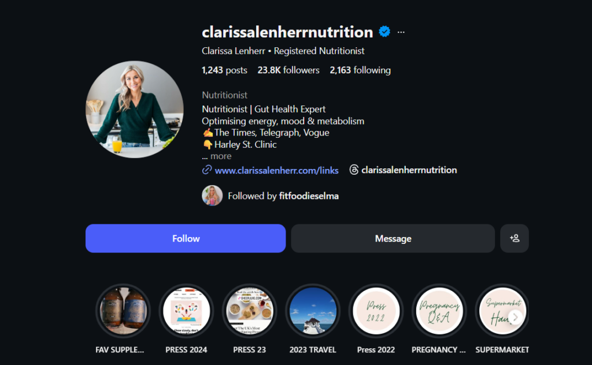Open Clarissa's profile picture
Screen dimensions: 592x365
pos(135,109)
